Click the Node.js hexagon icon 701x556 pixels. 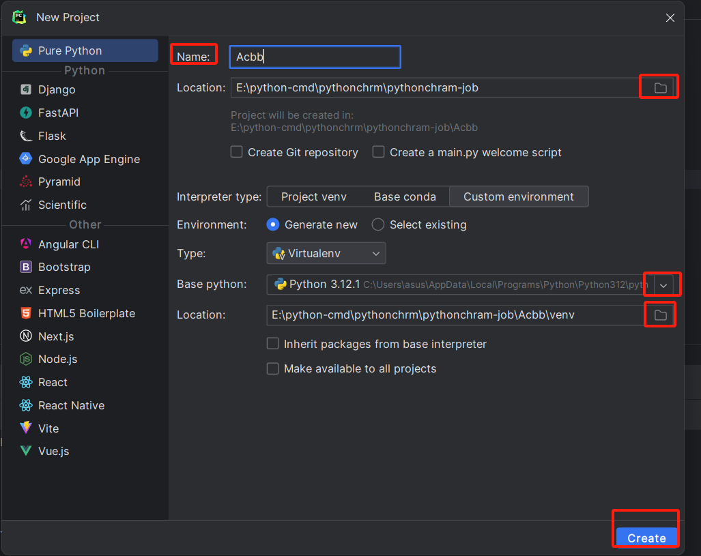pyautogui.click(x=26, y=359)
